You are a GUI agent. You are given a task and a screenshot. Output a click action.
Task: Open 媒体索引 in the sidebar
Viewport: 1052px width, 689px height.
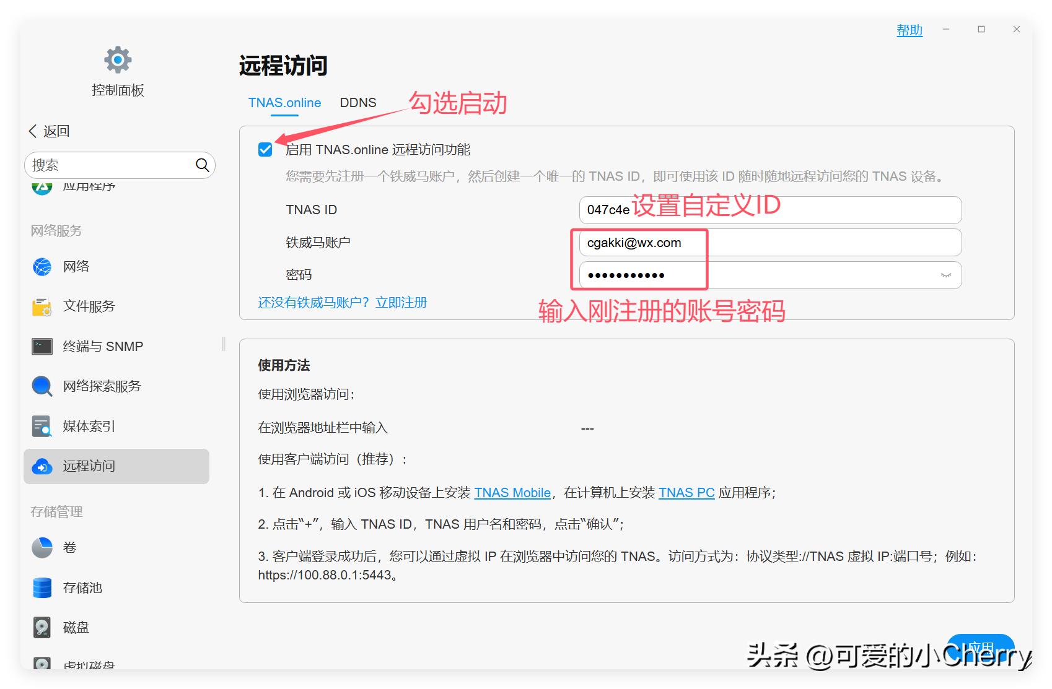click(116, 427)
